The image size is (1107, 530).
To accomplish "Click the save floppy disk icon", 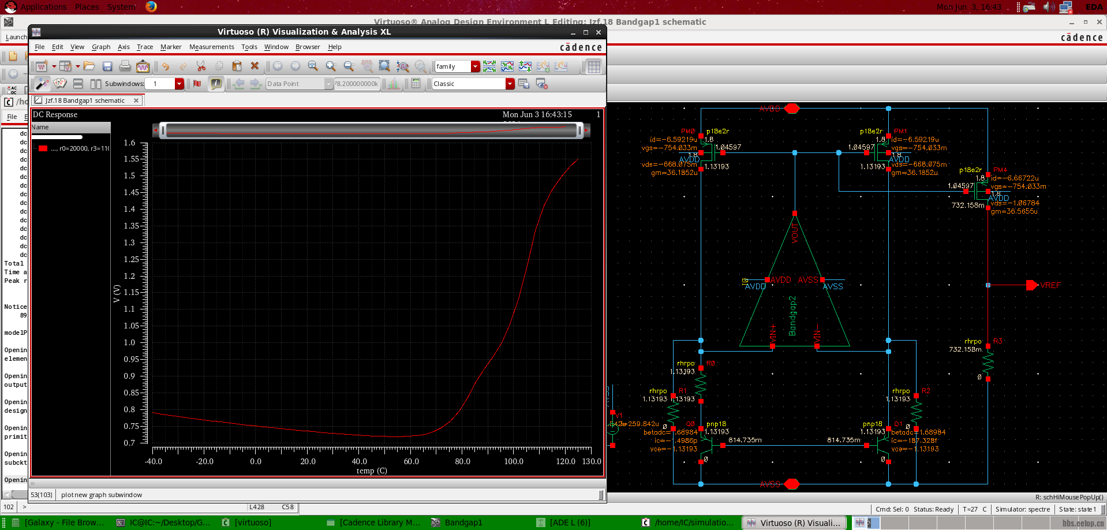I will coord(107,66).
